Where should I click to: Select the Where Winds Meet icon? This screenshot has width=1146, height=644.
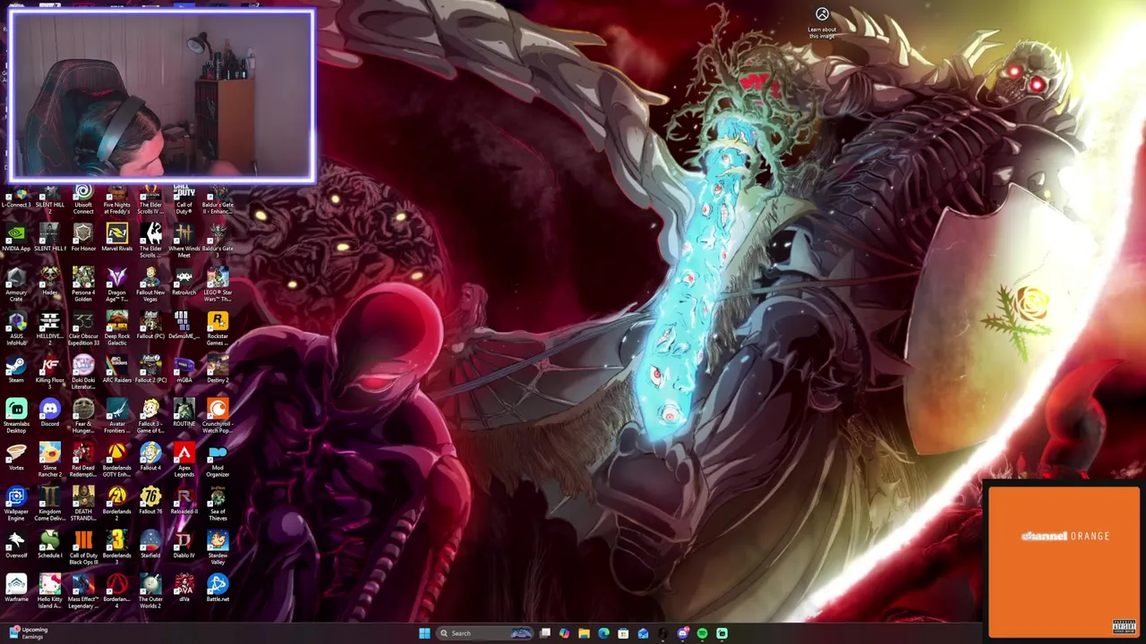pos(184,241)
